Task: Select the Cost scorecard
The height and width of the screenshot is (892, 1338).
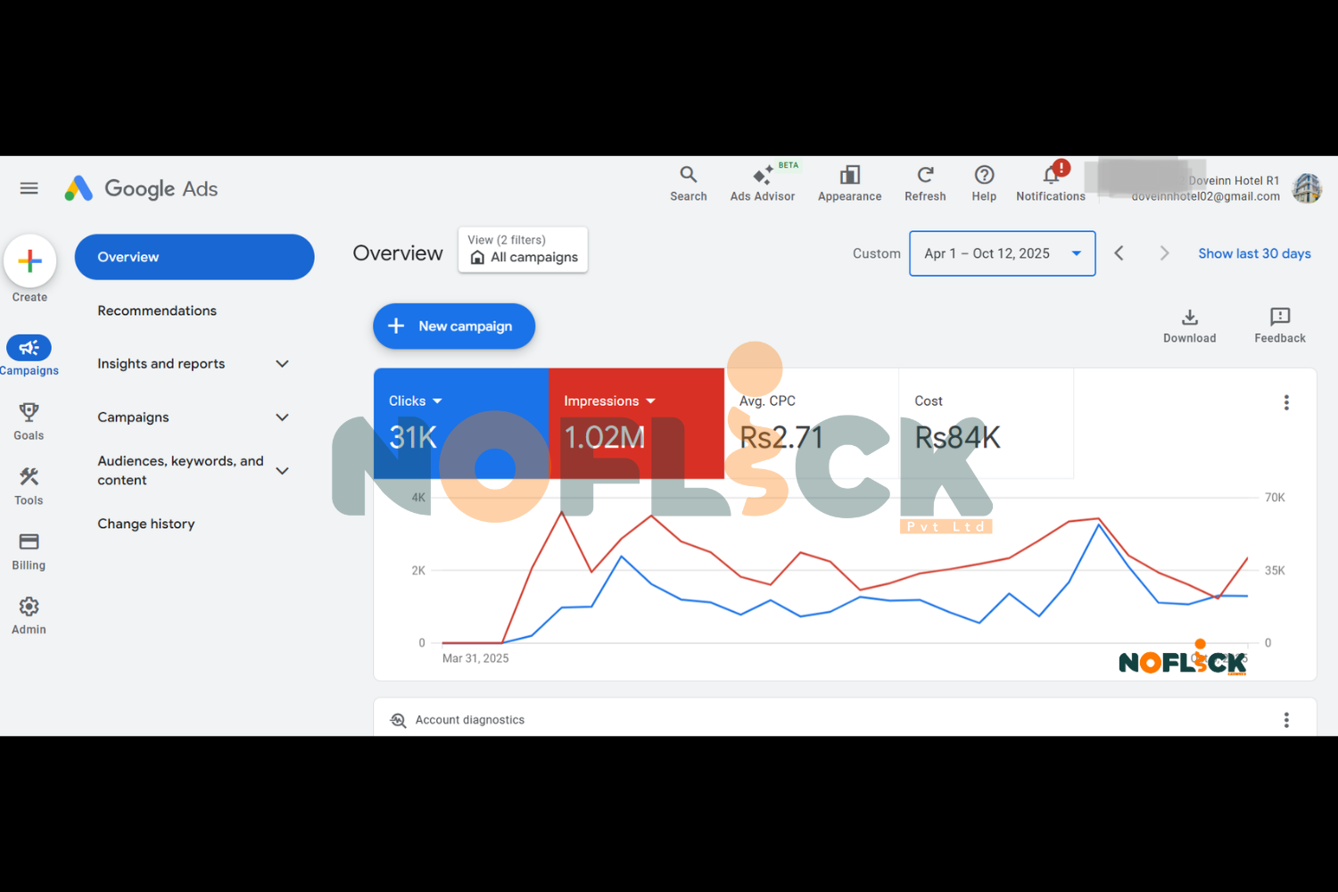Action: click(x=986, y=424)
